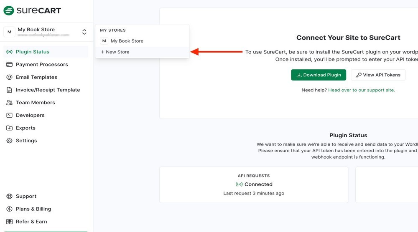Click My Book Store name in sidebar header
The image size is (418, 232).
[36, 30]
